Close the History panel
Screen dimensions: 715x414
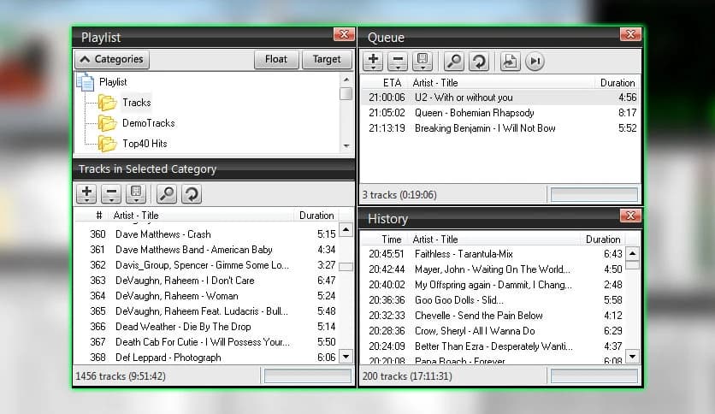629,216
